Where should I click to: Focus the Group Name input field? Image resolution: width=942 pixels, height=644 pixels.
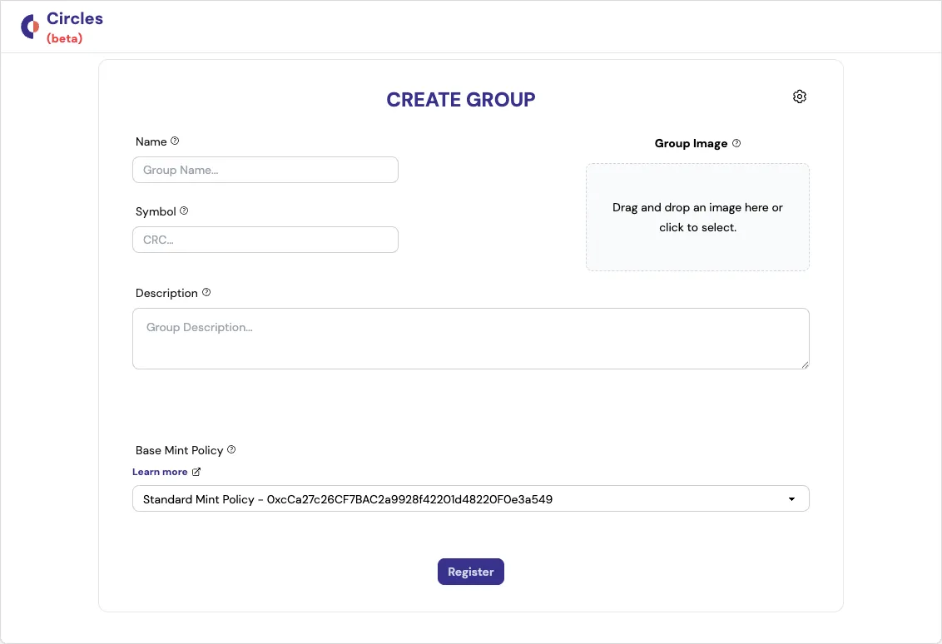[x=265, y=170]
